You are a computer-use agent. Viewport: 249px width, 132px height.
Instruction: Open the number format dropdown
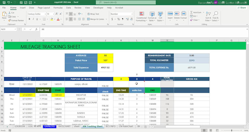click(132, 14)
